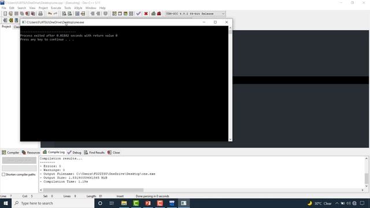Open the Find Results tab
The width and height of the screenshot is (370, 208).
(94, 153)
